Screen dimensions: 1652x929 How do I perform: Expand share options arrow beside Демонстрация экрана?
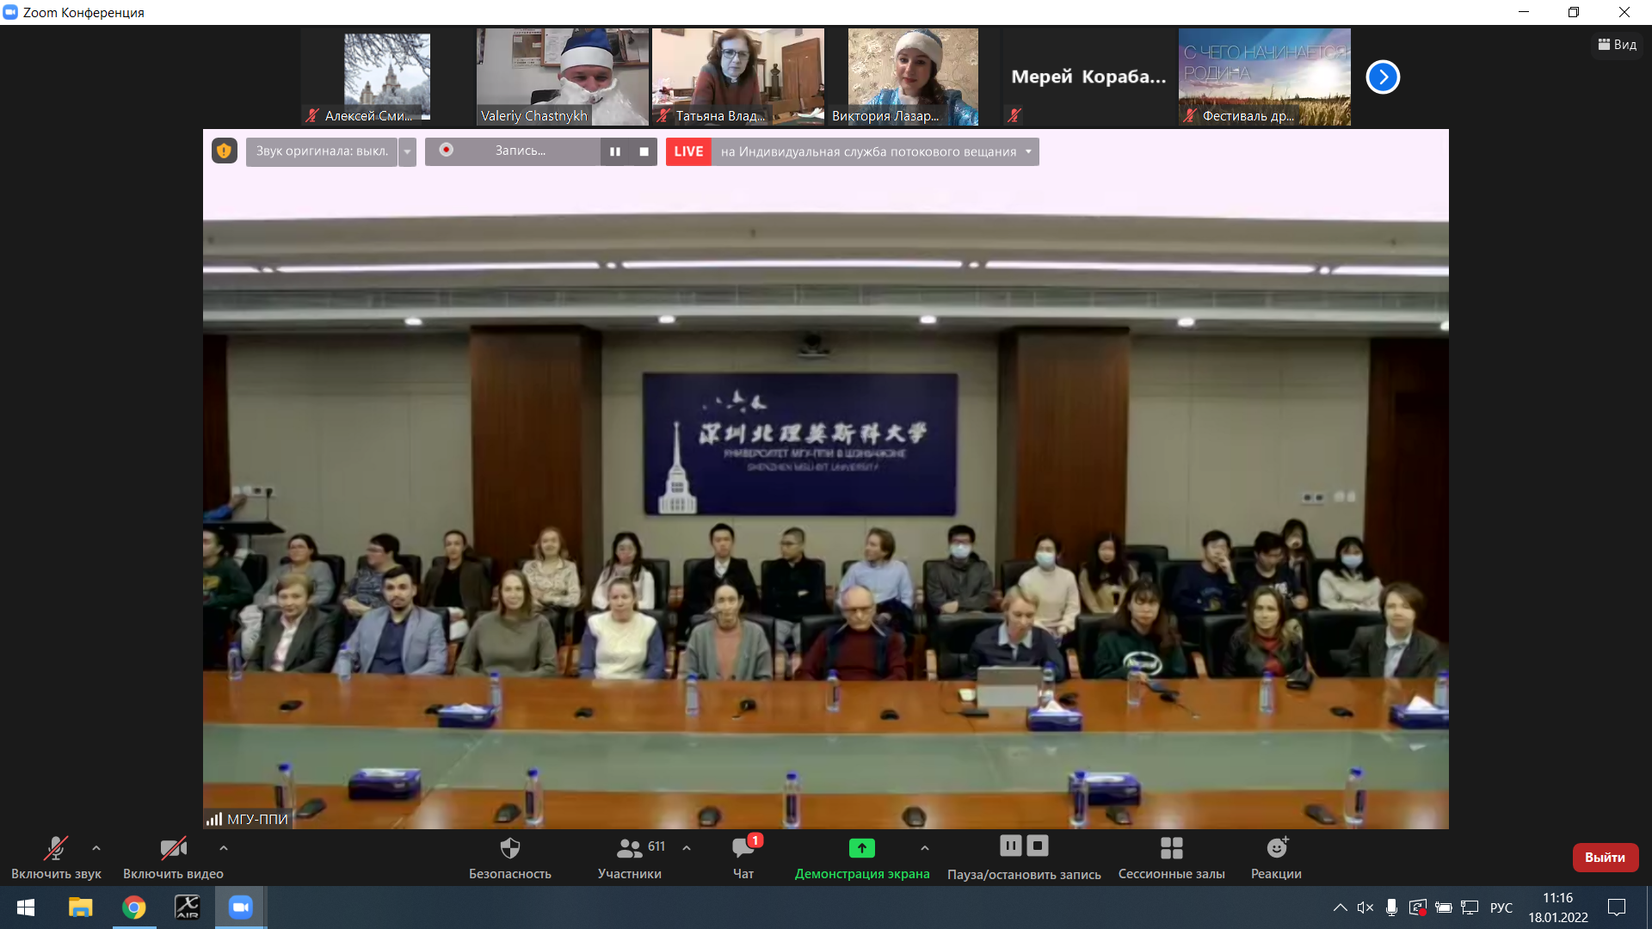click(925, 848)
